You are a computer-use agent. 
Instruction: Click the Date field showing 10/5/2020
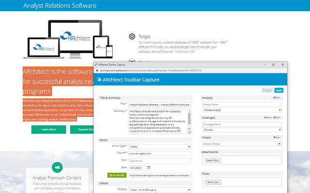pyautogui.click(x=137, y=168)
